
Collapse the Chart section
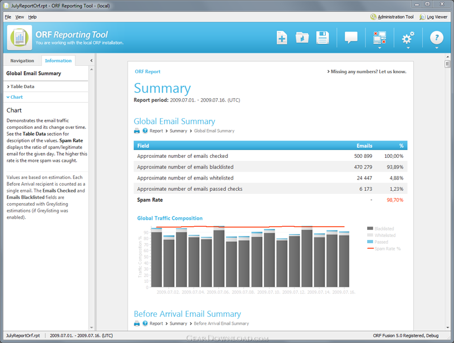[x=16, y=97]
